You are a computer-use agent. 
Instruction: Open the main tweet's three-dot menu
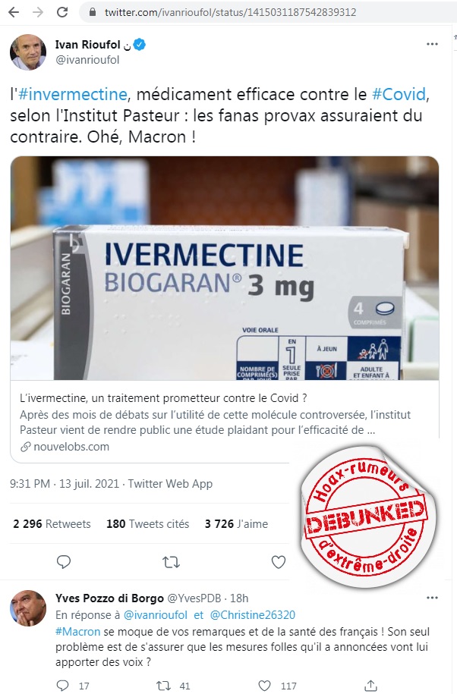(432, 44)
